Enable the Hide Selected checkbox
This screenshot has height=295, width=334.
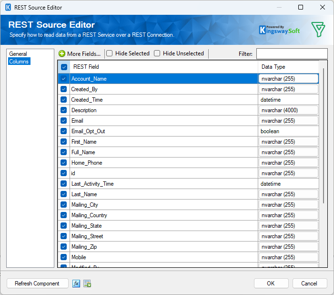[x=109, y=53]
